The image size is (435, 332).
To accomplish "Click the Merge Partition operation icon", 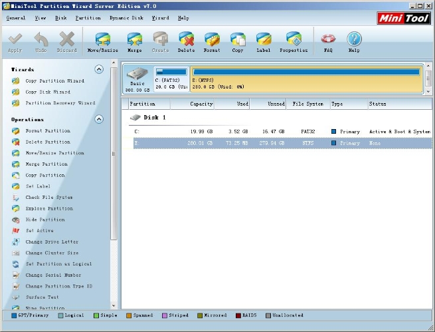I will point(16,164).
